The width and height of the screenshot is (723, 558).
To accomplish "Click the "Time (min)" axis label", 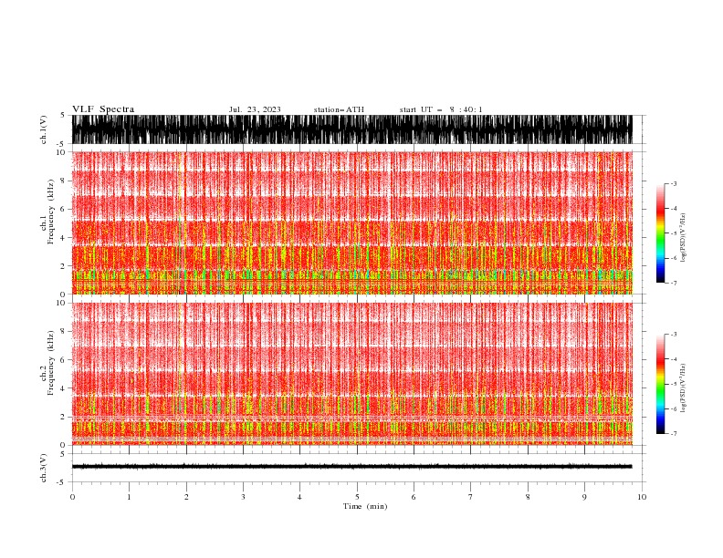I will pos(365,506).
